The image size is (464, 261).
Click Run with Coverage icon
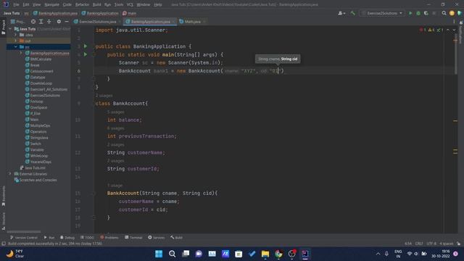[x=426, y=13]
